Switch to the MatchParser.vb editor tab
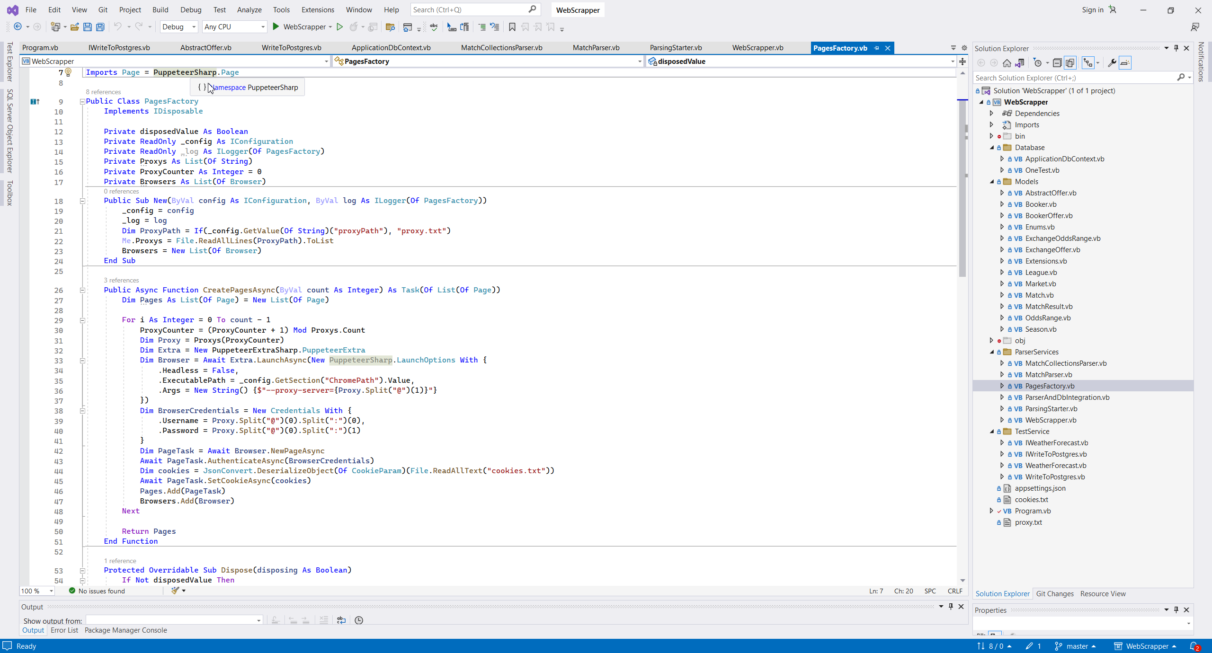The width and height of the screenshot is (1212, 653). (596, 48)
